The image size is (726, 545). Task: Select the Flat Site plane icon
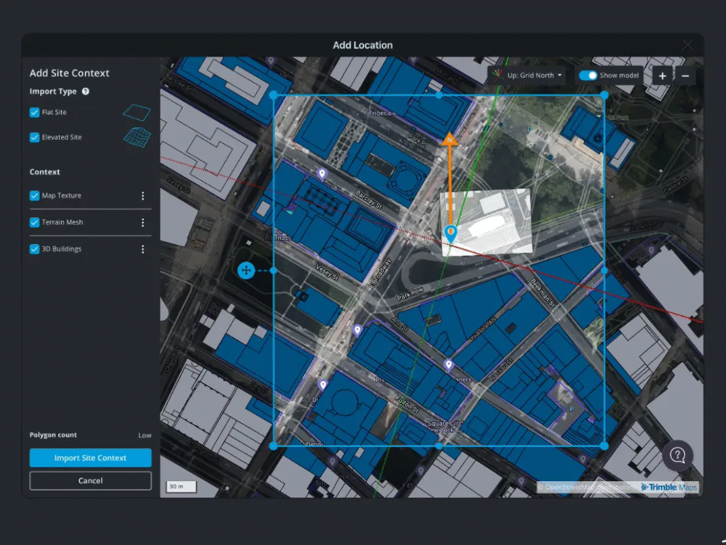click(138, 112)
